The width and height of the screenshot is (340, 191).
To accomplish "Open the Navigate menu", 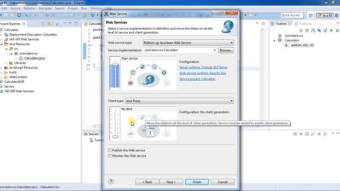I will 45,8.
